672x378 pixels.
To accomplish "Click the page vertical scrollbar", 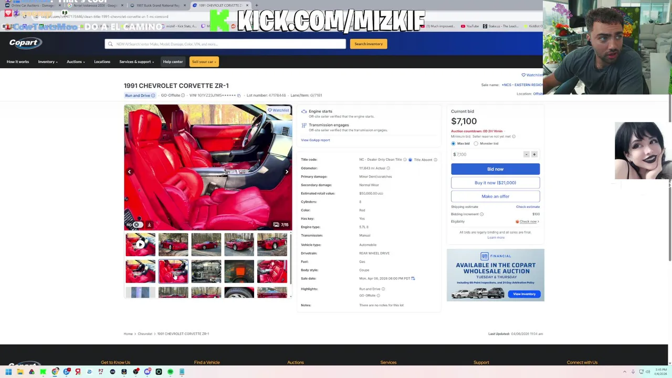I will point(670,178).
